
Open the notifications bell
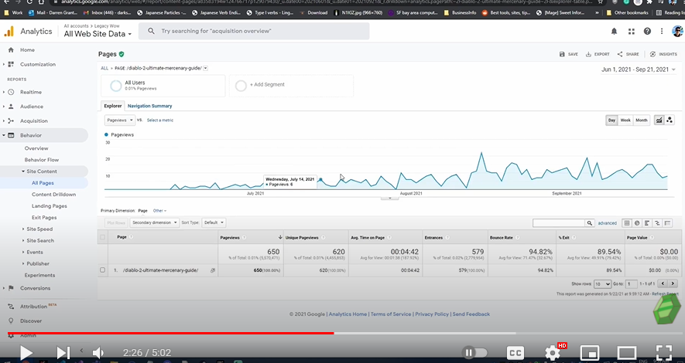[614, 32]
